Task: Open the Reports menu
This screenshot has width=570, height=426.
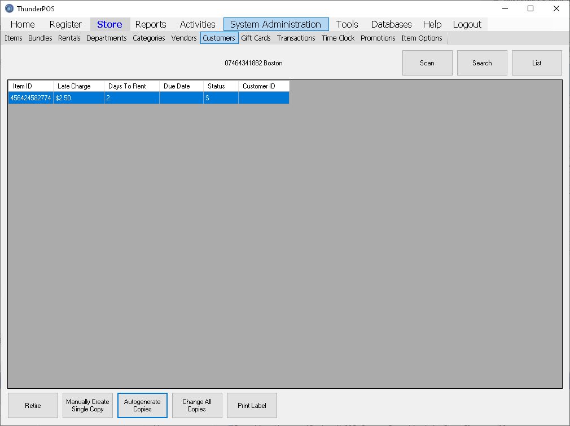Action: click(151, 24)
